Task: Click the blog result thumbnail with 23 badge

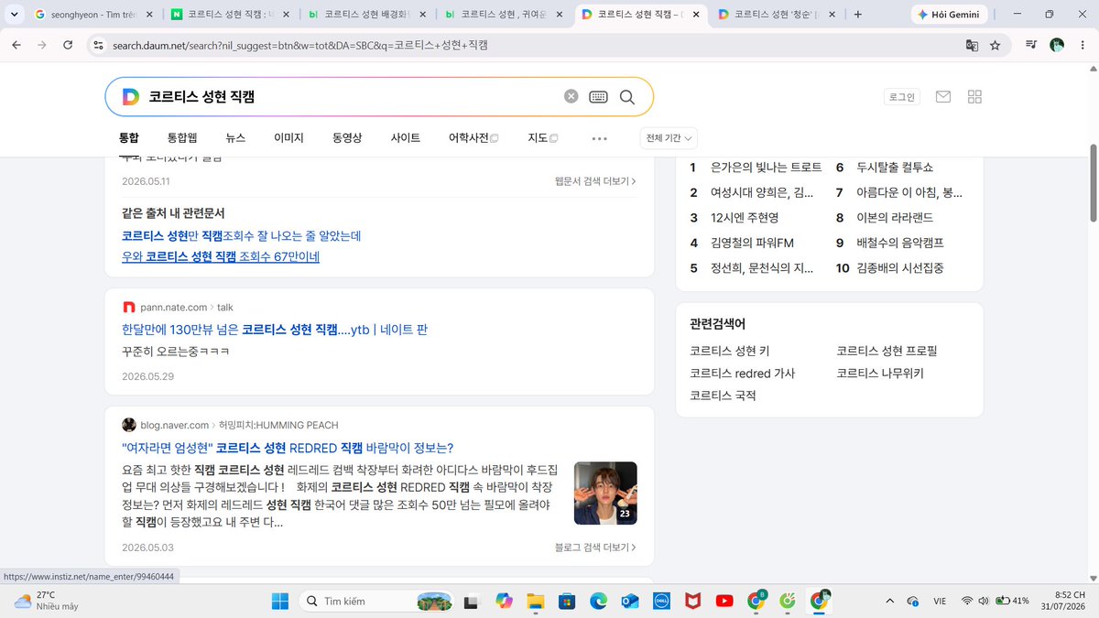Action: (605, 493)
